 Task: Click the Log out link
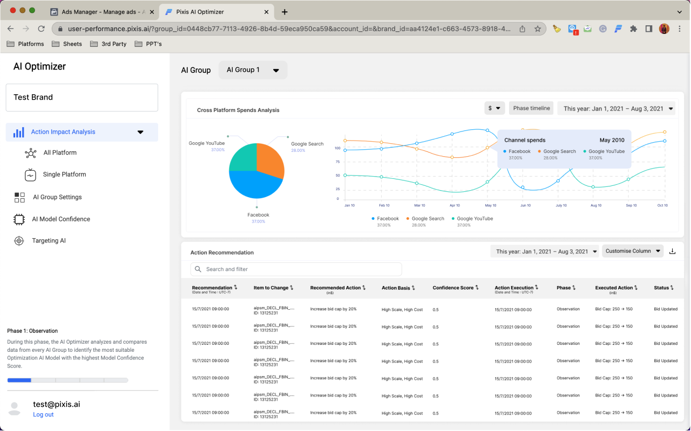point(43,415)
